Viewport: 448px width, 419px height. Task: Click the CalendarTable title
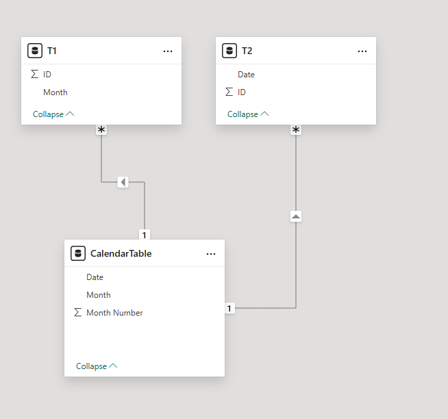pyautogui.click(x=121, y=253)
